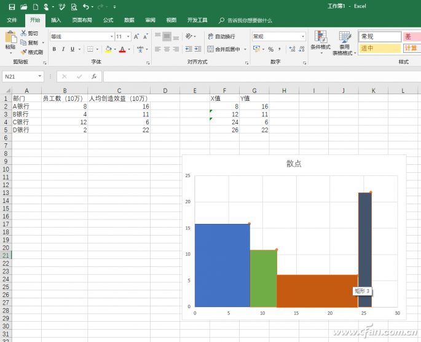Viewport: 421px width, 342px height.
Task: Switch to Page Layout (页面布局) tab
Action: tap(82, 20)
